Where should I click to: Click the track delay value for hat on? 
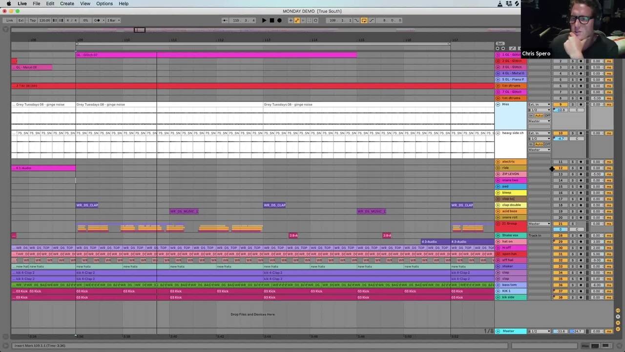tap(597, 242)
